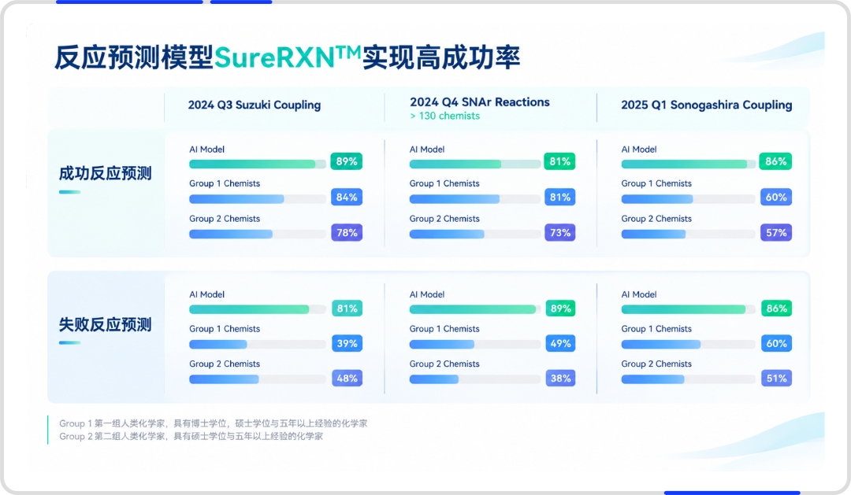Click the 86% badge in Sonogashira failure row

pyautogui.click(x=776, y=308)
